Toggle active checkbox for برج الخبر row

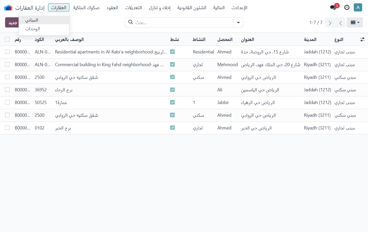(x=172, y=127)
